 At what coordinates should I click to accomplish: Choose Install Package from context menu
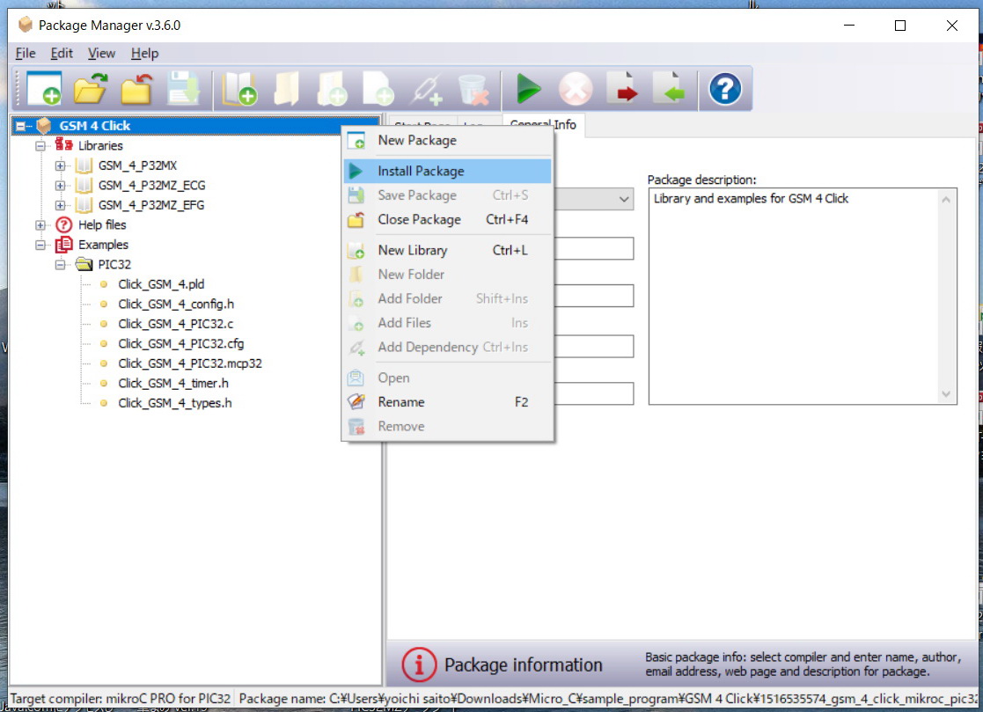(x=448, y=171)
